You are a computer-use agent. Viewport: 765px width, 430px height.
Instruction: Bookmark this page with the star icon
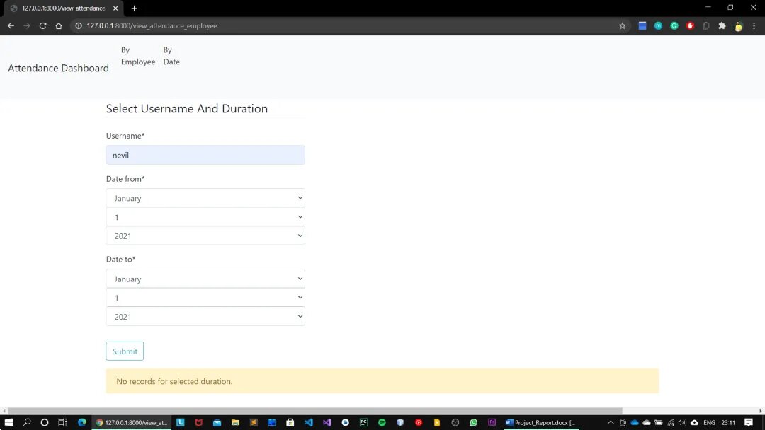click(x=623, y=25)
